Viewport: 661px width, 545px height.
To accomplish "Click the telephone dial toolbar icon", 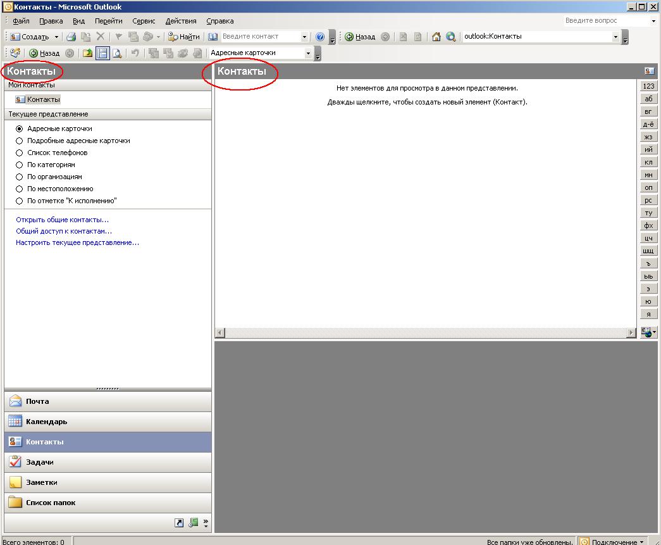I will click(x=147, y=37).
